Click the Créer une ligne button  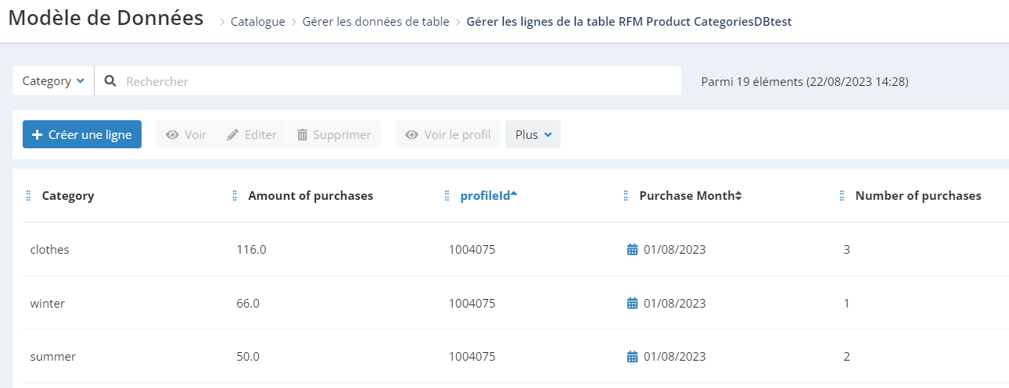82,134
